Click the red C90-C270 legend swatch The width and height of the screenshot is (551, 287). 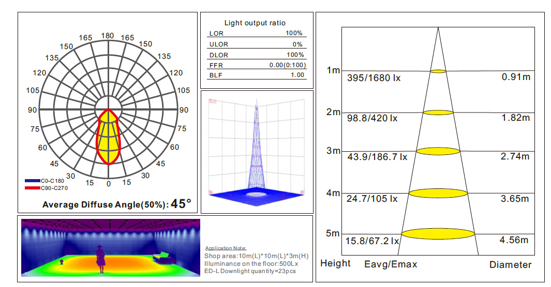[32, 188]
